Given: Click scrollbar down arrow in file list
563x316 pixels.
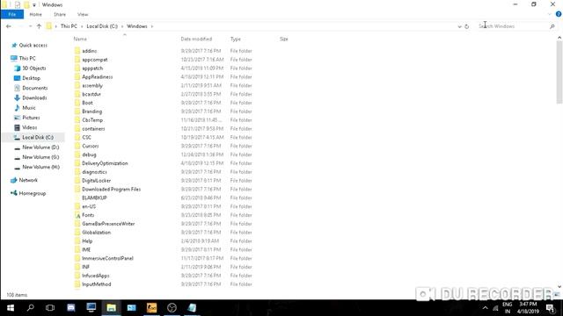Looking at the screenshot, I should coord(559,287).
